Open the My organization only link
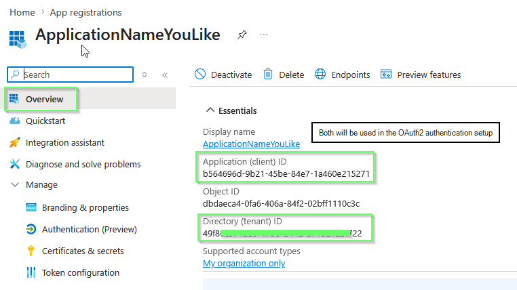 (x=244, y=264)
